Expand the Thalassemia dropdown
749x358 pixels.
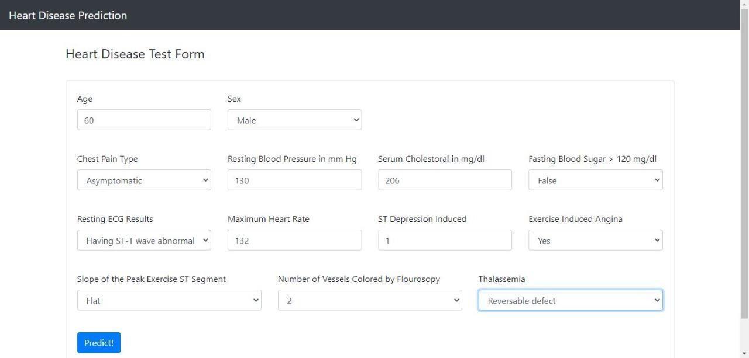click(x=571, y=301)
